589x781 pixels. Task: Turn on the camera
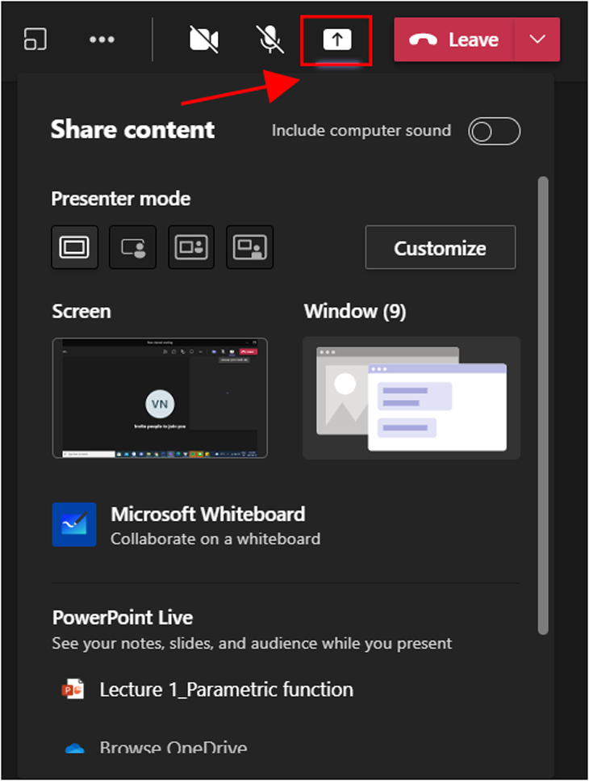(x=204, y=40)
